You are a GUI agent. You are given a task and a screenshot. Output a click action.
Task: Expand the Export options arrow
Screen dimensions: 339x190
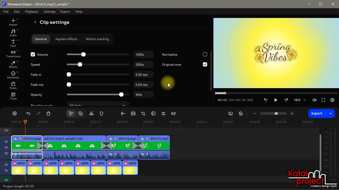(x=331, y=113)
